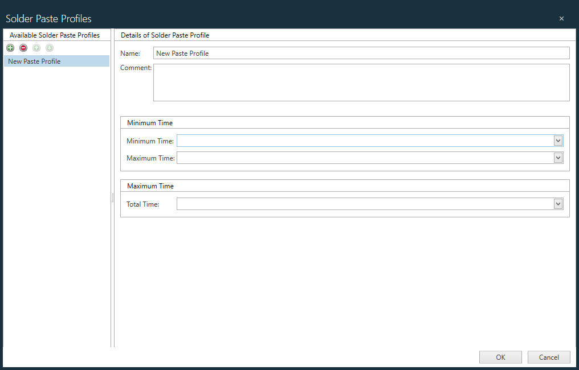Move the selected profile down
The image size is (579, 370).
(49, 48)
